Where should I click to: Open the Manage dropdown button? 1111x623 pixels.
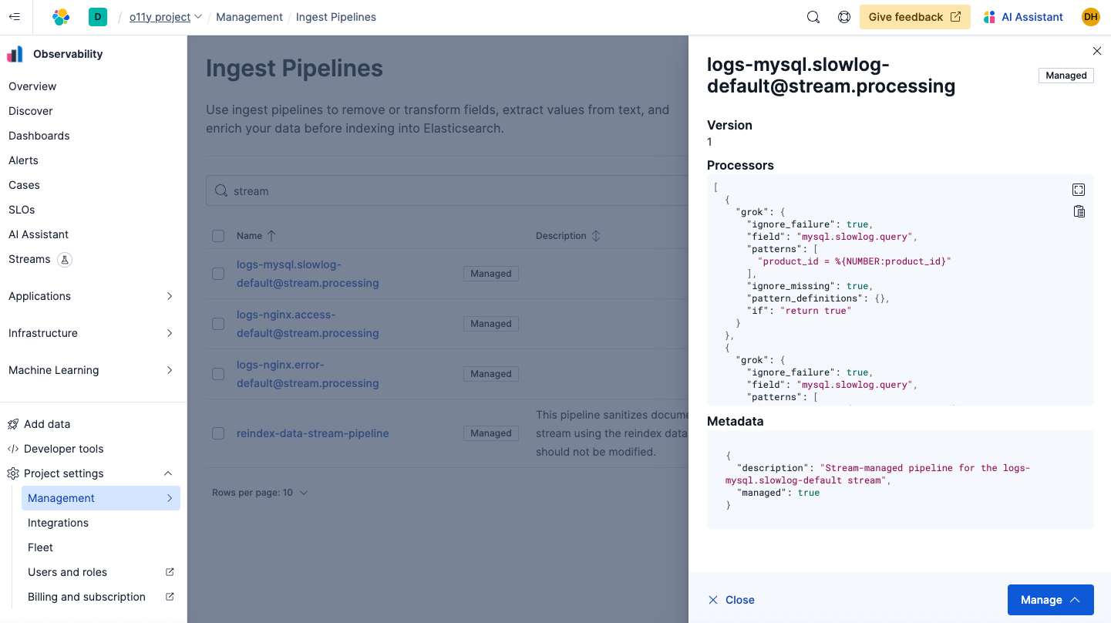tap(1050, 600)
